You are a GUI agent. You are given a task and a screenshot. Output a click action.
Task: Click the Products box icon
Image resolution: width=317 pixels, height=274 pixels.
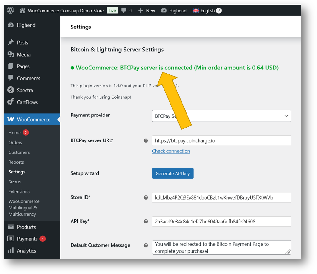[10, 227]
